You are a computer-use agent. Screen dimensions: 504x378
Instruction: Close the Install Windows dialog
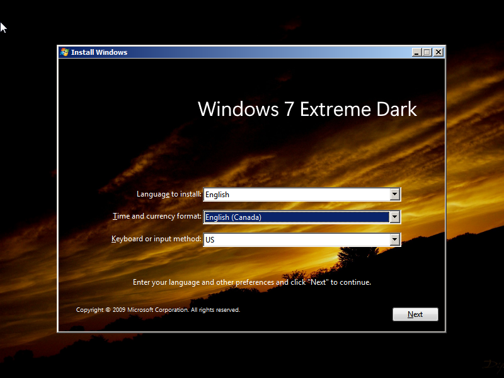click(438, 52)
